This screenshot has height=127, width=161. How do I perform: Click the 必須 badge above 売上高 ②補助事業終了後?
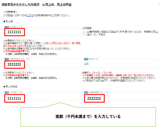tap(7, 59)
